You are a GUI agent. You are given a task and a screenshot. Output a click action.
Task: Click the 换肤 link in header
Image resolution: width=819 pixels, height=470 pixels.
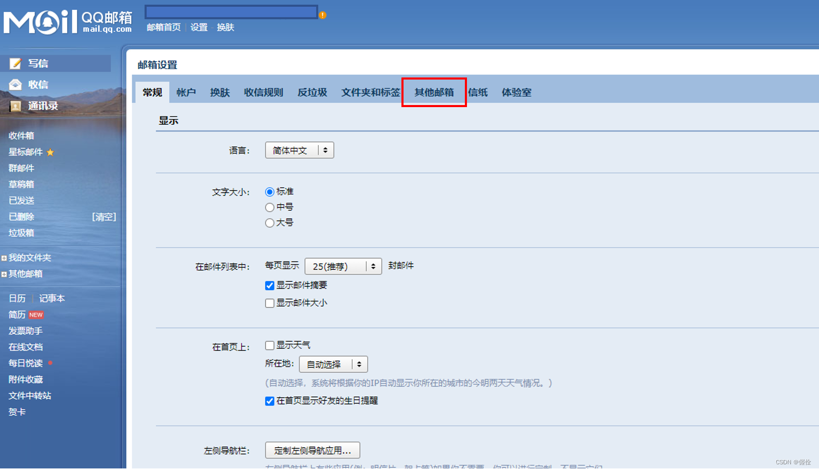(x=226, y=28)
